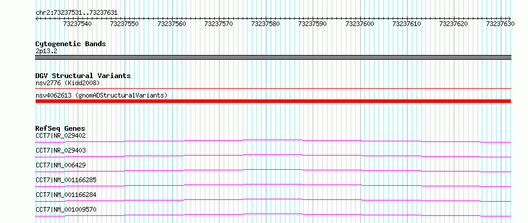
Task: Click the chr2:73237531..73237631 region label
Action: (x=77, y=13)
